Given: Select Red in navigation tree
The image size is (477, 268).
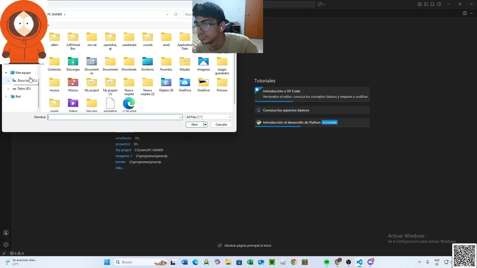Looking at the screenshot, I should coord(18,96).
